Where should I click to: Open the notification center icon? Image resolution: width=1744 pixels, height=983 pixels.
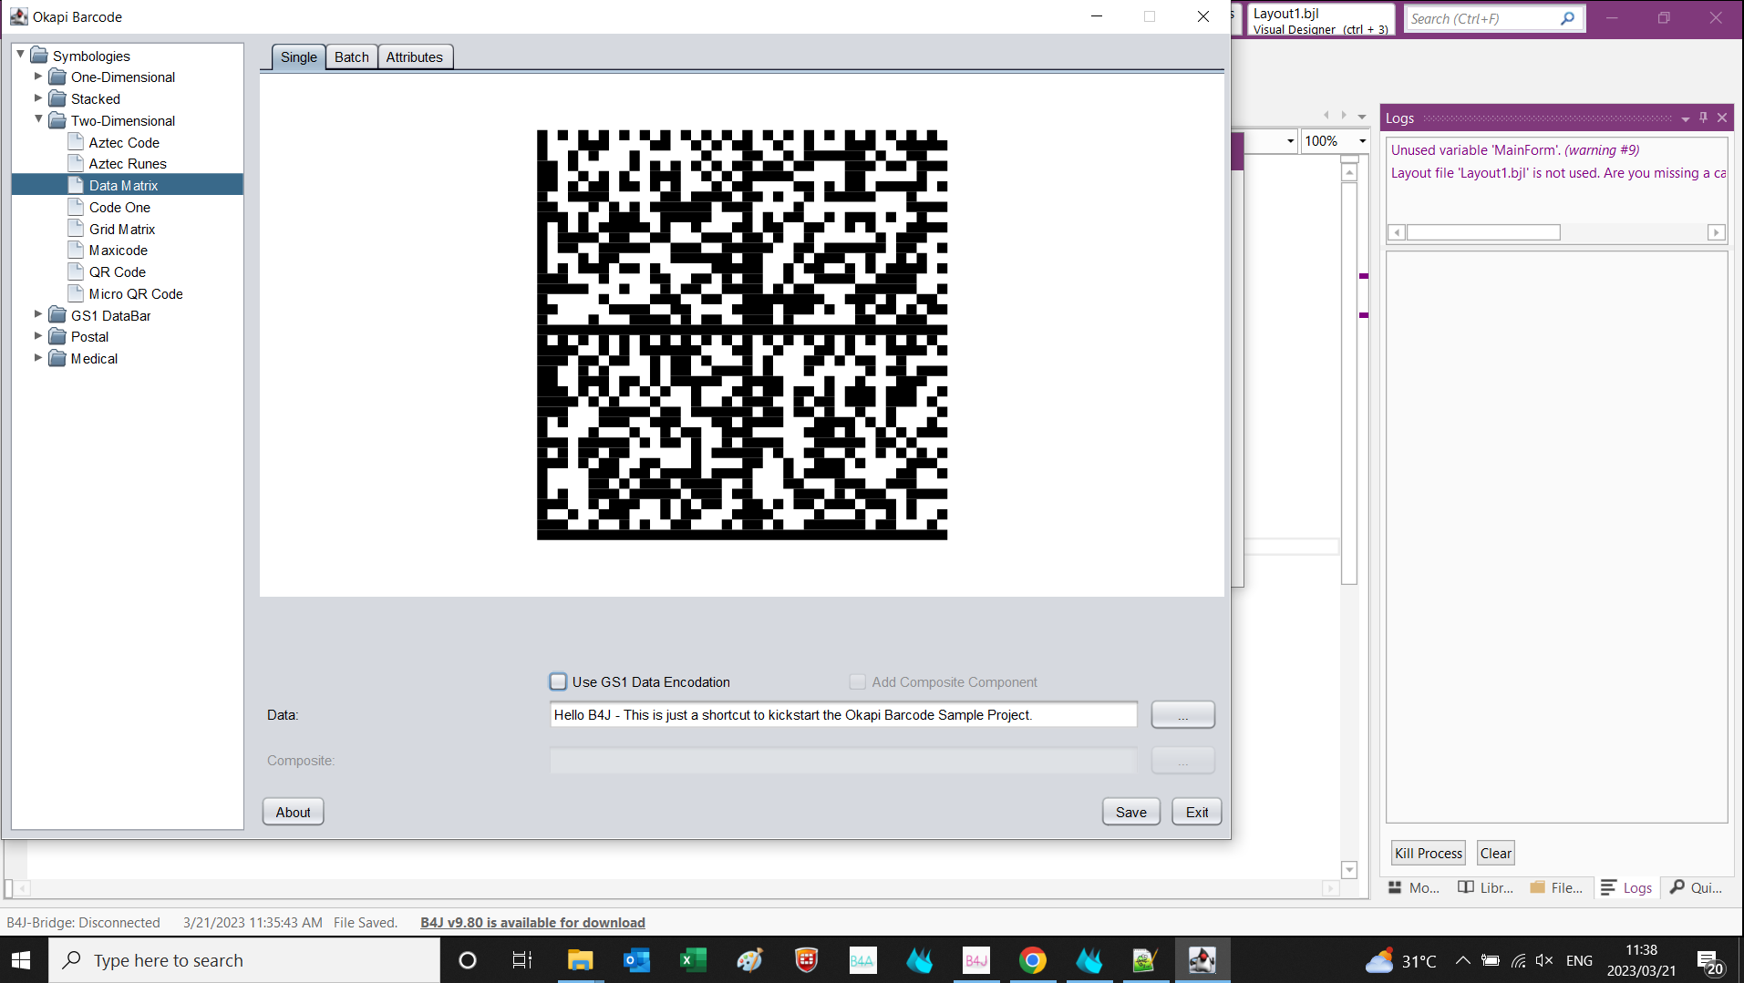[x=1708, y=961]
